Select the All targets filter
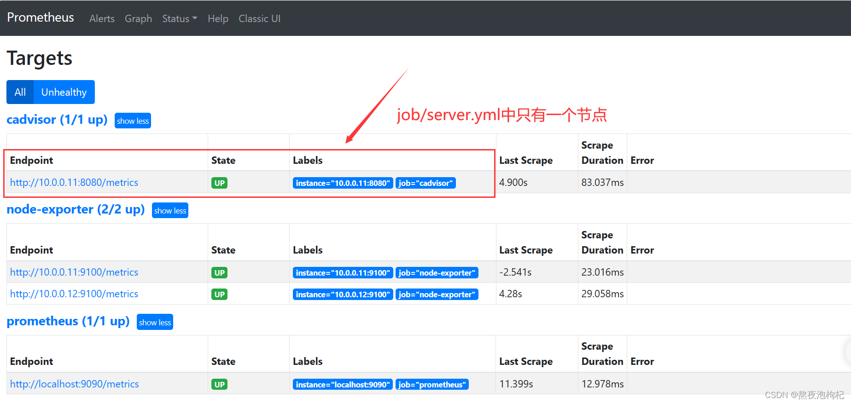Viewport: 851px width, 404px height. (20, 92)
